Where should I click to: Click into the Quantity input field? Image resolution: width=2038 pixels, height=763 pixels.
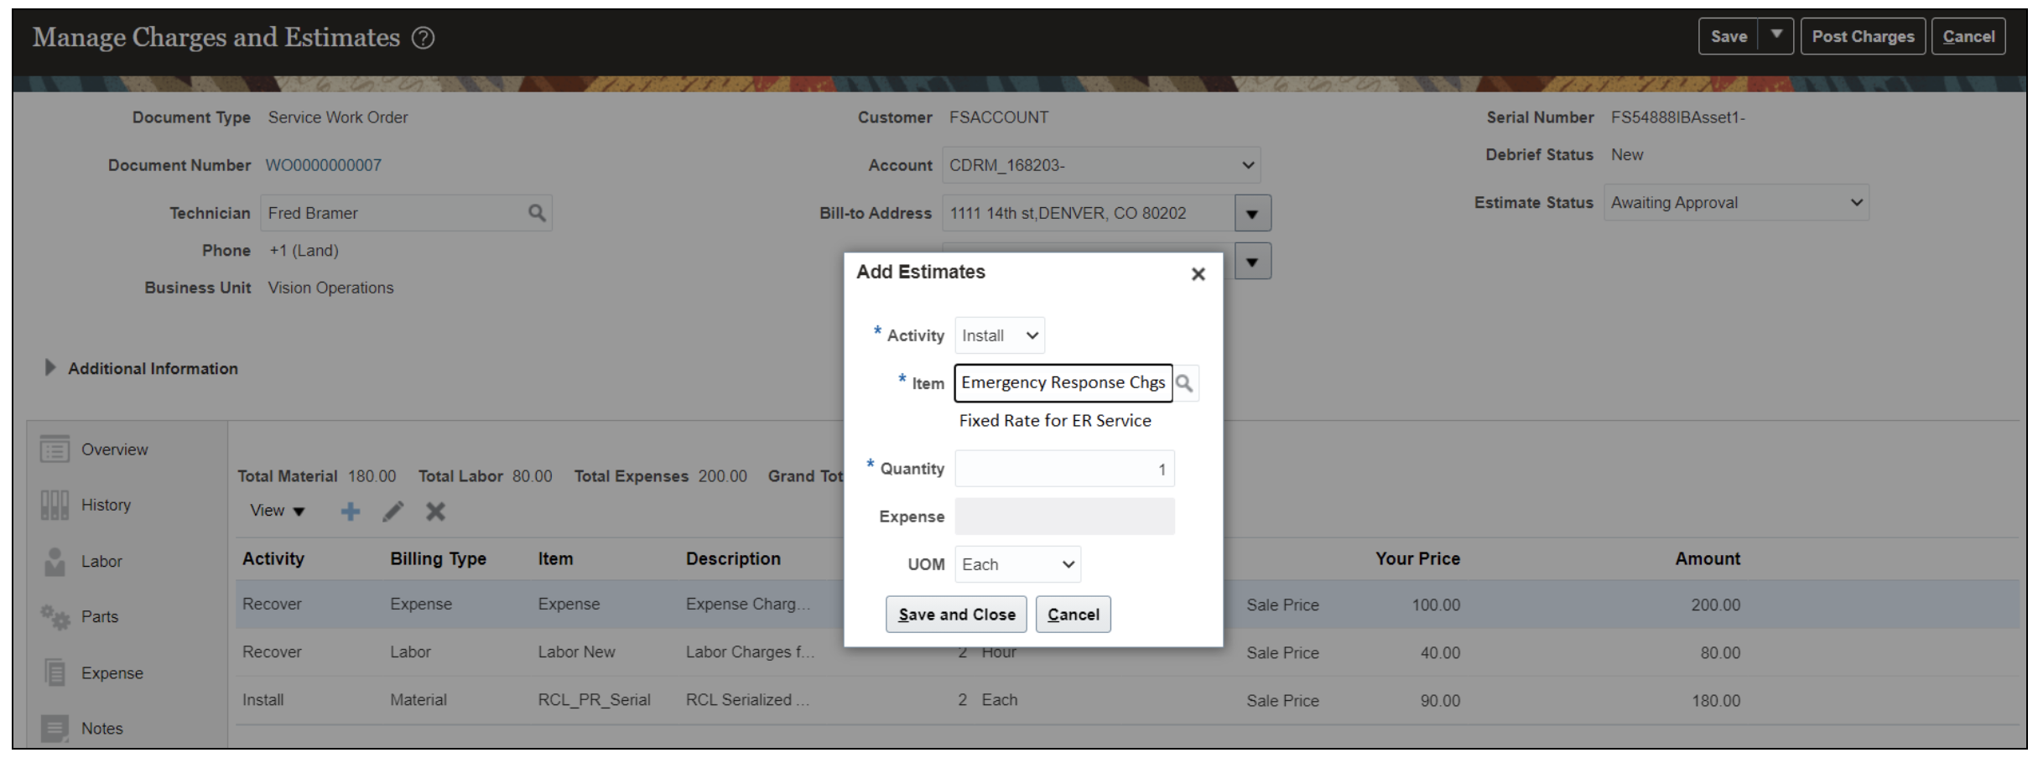coord(1063,469)
